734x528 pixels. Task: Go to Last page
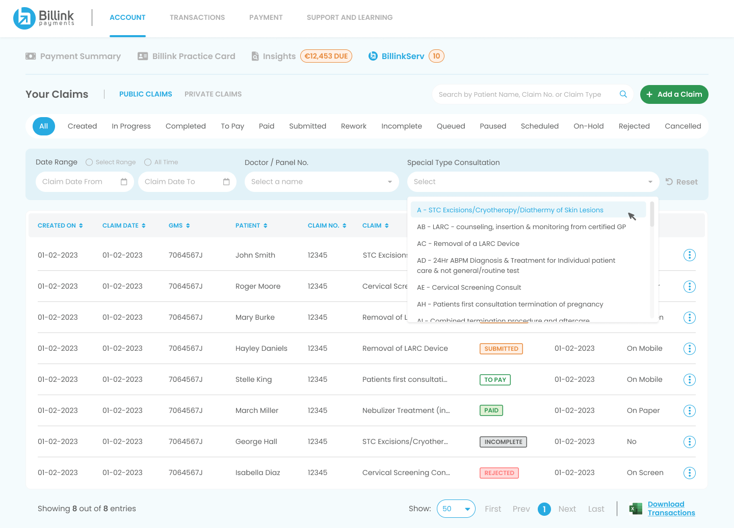tap(596, 509)
